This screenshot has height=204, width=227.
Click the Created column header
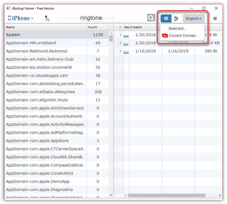click(145, 27)
